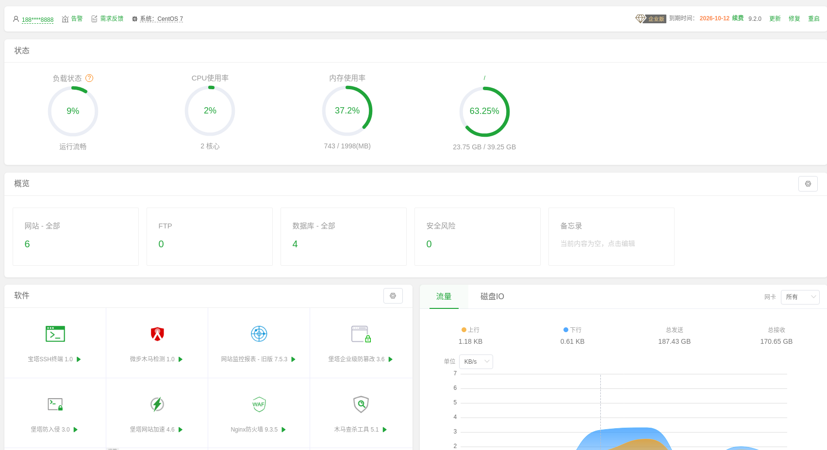The width and height of the screenshot is (827, 450).
Task: Open the 微步木马检测 red shield icon
Action: (x=157, y=334)
